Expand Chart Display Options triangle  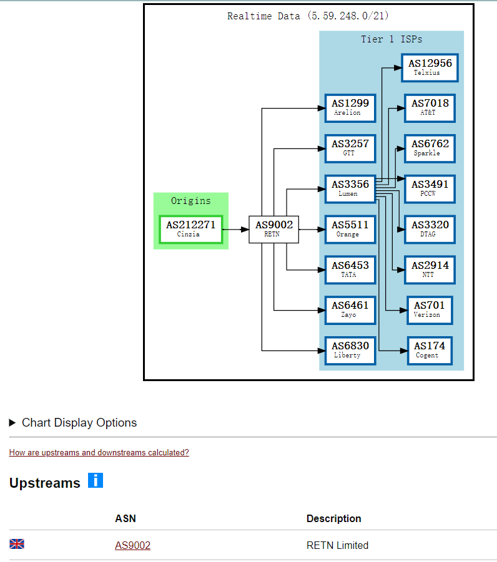point(12,422)
